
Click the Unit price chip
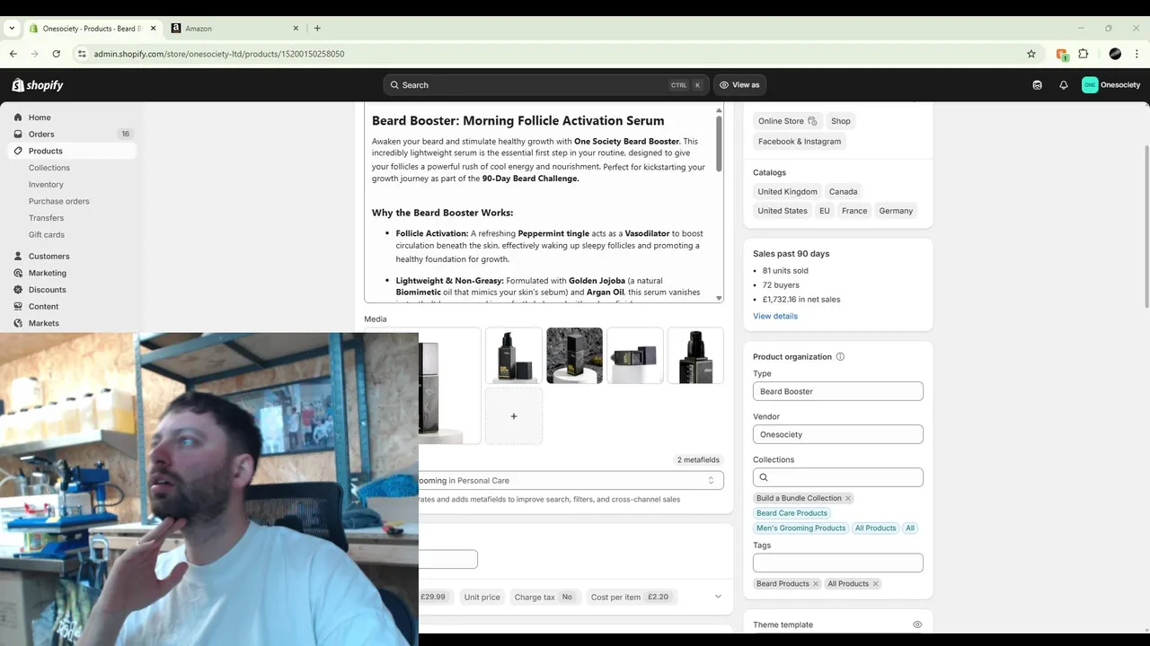tap(482, 598)
